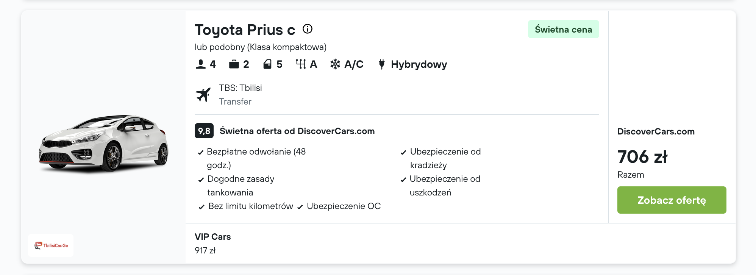Click the hybrid plug icon

tap(382, 64)
